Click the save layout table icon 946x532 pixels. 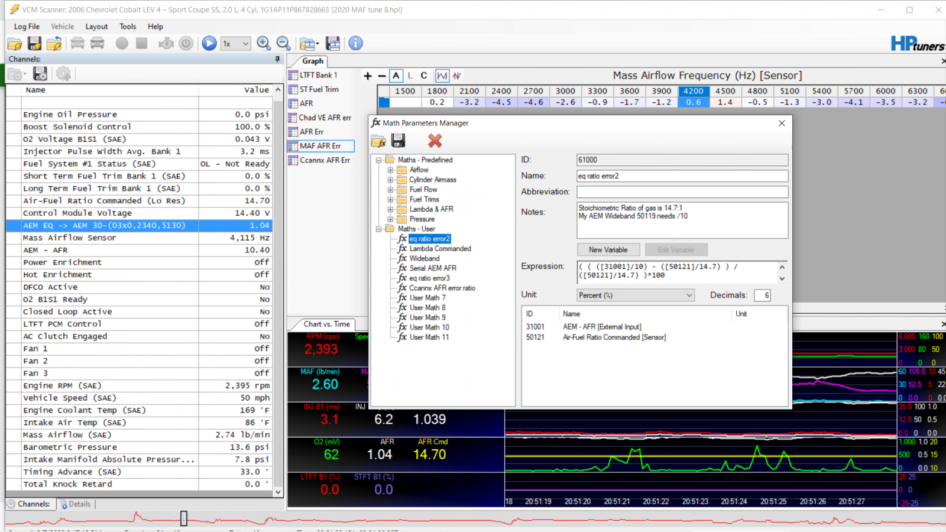[333, 43]
